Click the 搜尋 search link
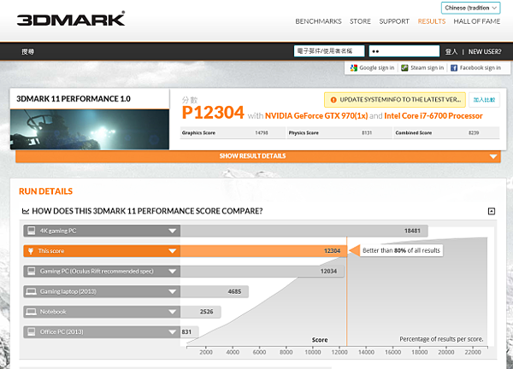The height and width of the screenshot is (369, 513). [x=28, y=51]
